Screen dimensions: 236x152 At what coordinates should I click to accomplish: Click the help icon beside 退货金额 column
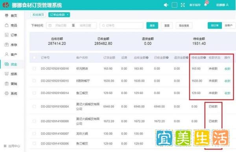click(187, 57)
